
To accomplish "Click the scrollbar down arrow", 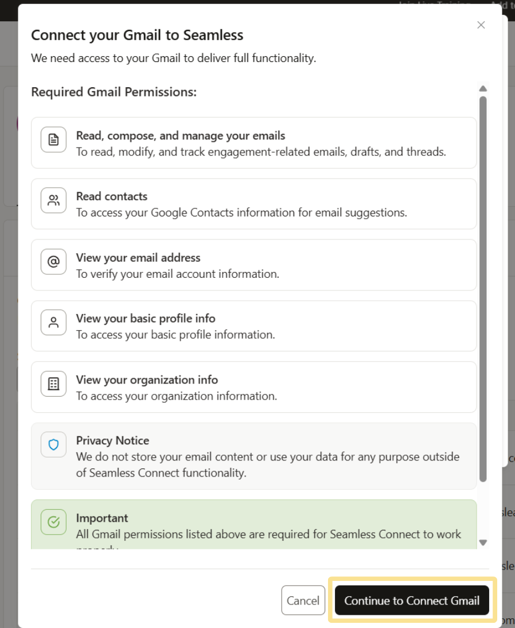I will coord(483,542).
